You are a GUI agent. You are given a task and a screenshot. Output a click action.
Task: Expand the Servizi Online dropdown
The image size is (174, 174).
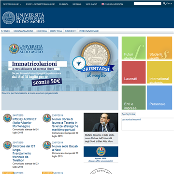pos(12,4)
